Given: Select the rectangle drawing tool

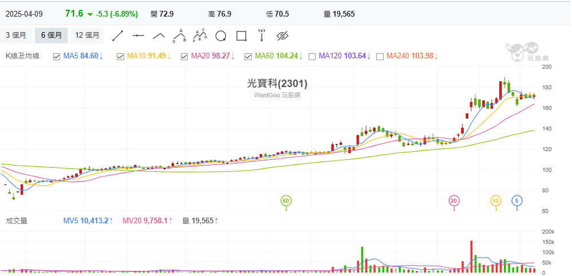Looking at the screenshot, I should (x=241, y=36).
